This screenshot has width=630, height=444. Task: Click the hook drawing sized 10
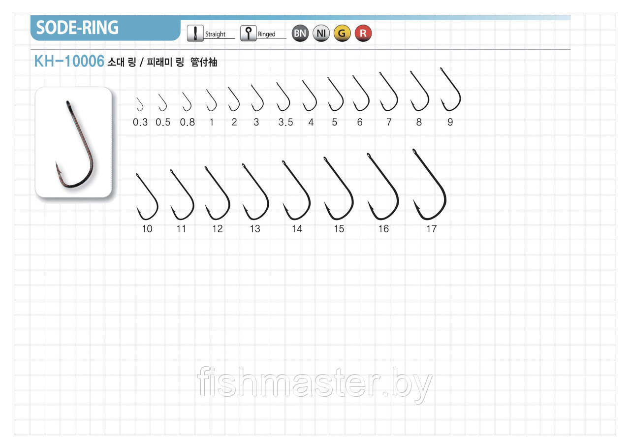tap(147, 196)
